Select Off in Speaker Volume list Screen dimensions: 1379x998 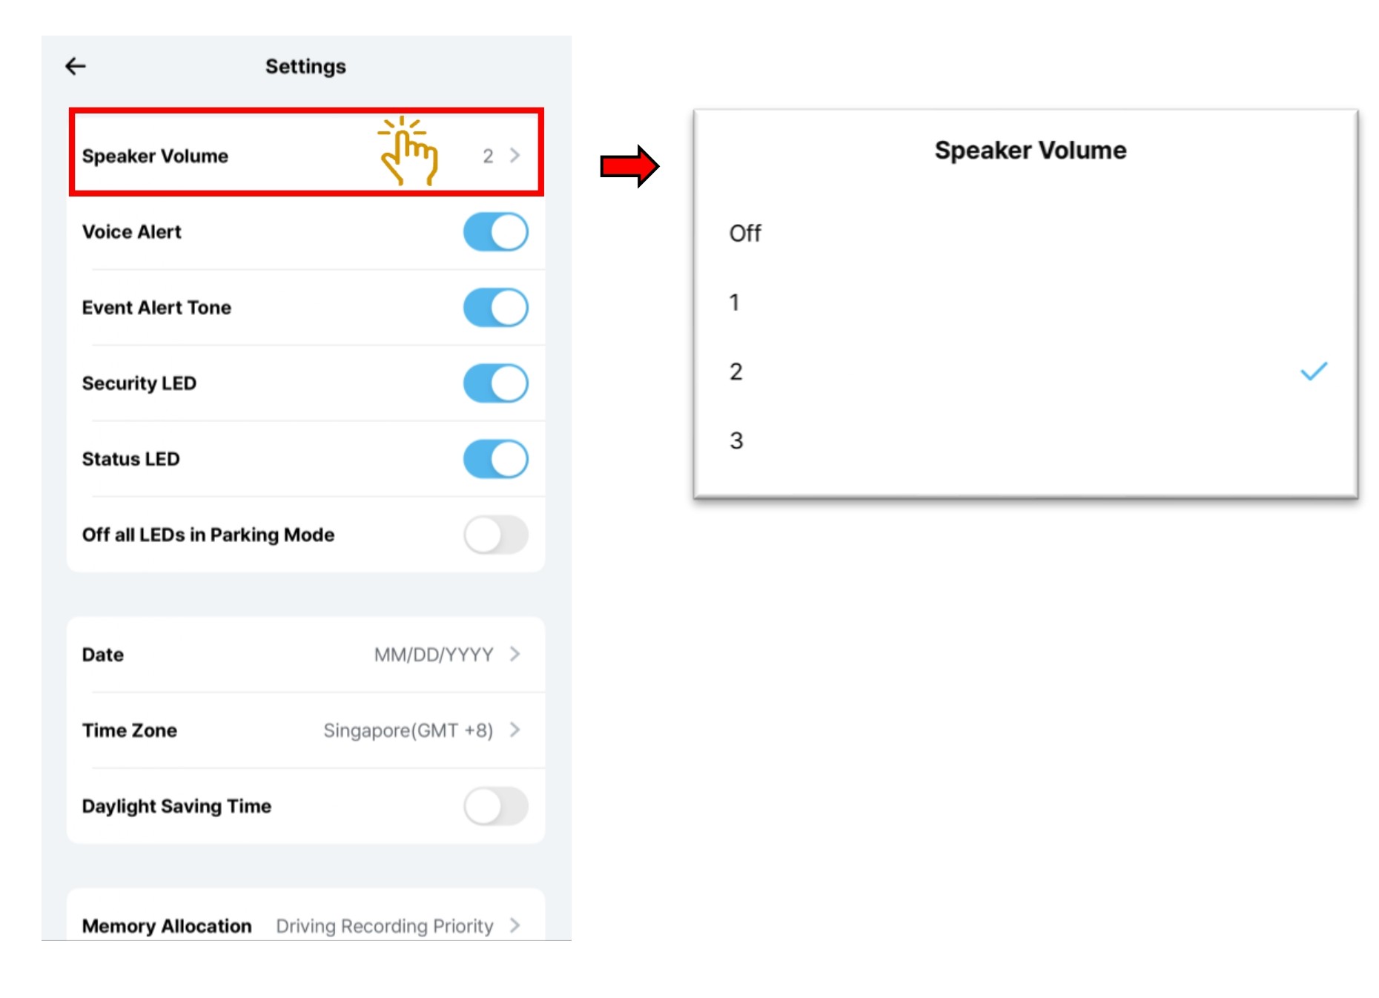coord(745,234)
